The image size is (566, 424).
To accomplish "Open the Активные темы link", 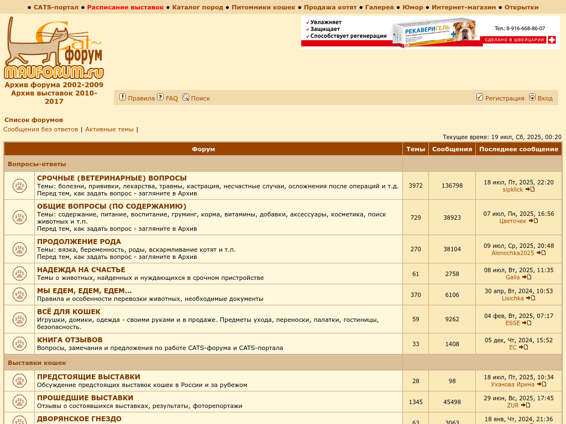I will tap(109, 129).
